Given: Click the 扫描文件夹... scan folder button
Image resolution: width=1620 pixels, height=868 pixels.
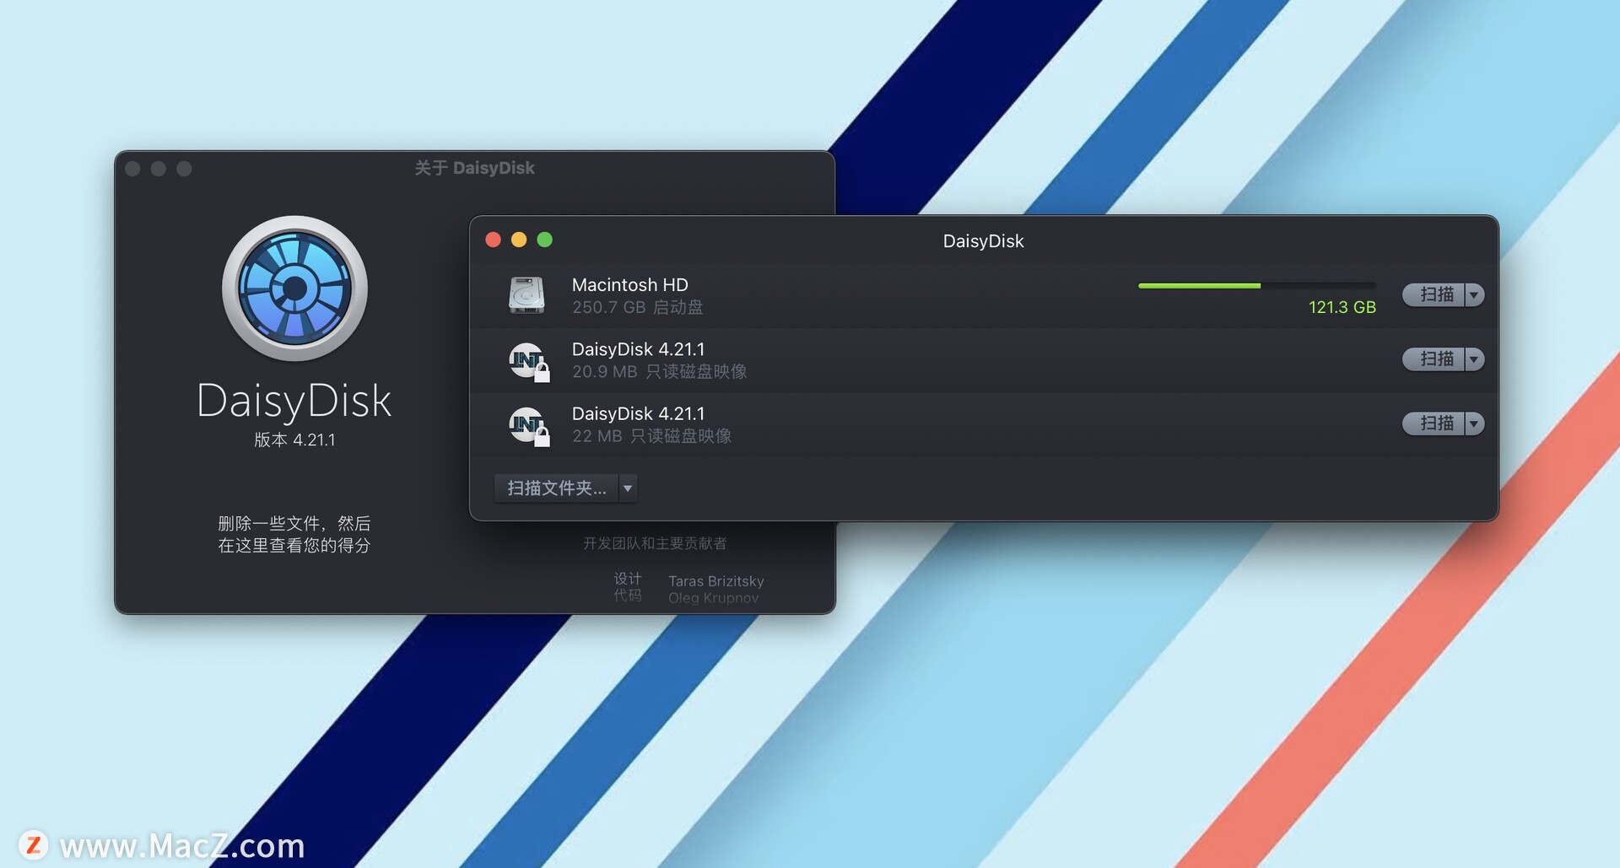Looking at the screenshot, I should click(x=556, y=488).
